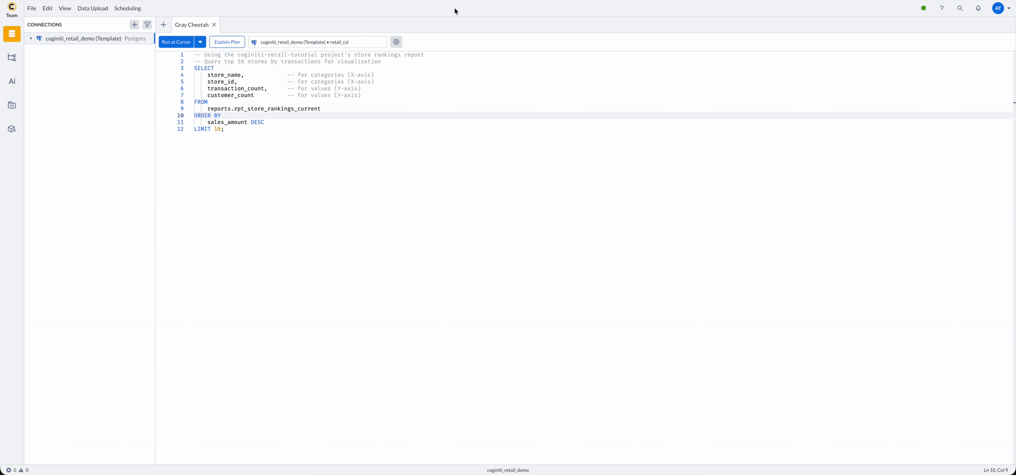Open the Ai assistant panel
The image size is (1016, 475).
[x=11, y=81]
